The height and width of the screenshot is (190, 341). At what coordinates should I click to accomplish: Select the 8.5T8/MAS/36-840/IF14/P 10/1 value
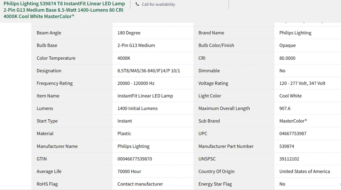click(x=148, y=71)
